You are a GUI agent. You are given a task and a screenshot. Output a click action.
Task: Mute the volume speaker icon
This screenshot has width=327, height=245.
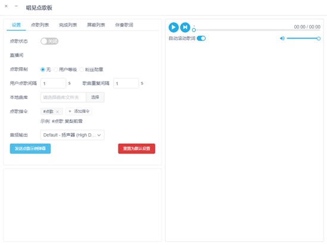coord(282,39)
